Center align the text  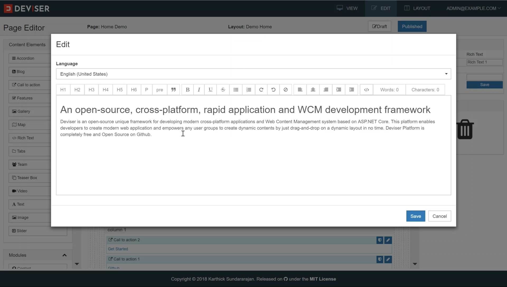pos(313,90)
